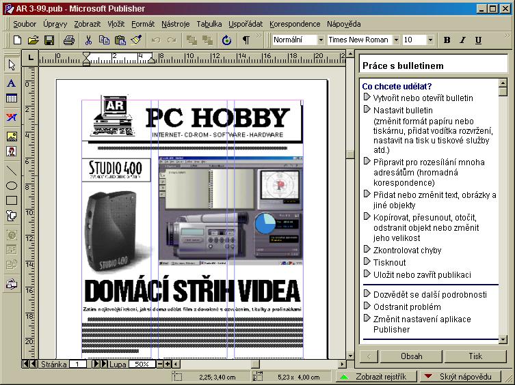Zoom out with the minus button

point(159,364)
